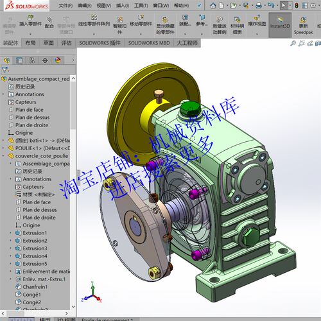321x321 pixels.
Task: Select the Congé2 feature
Action: [x=31, y=302]
